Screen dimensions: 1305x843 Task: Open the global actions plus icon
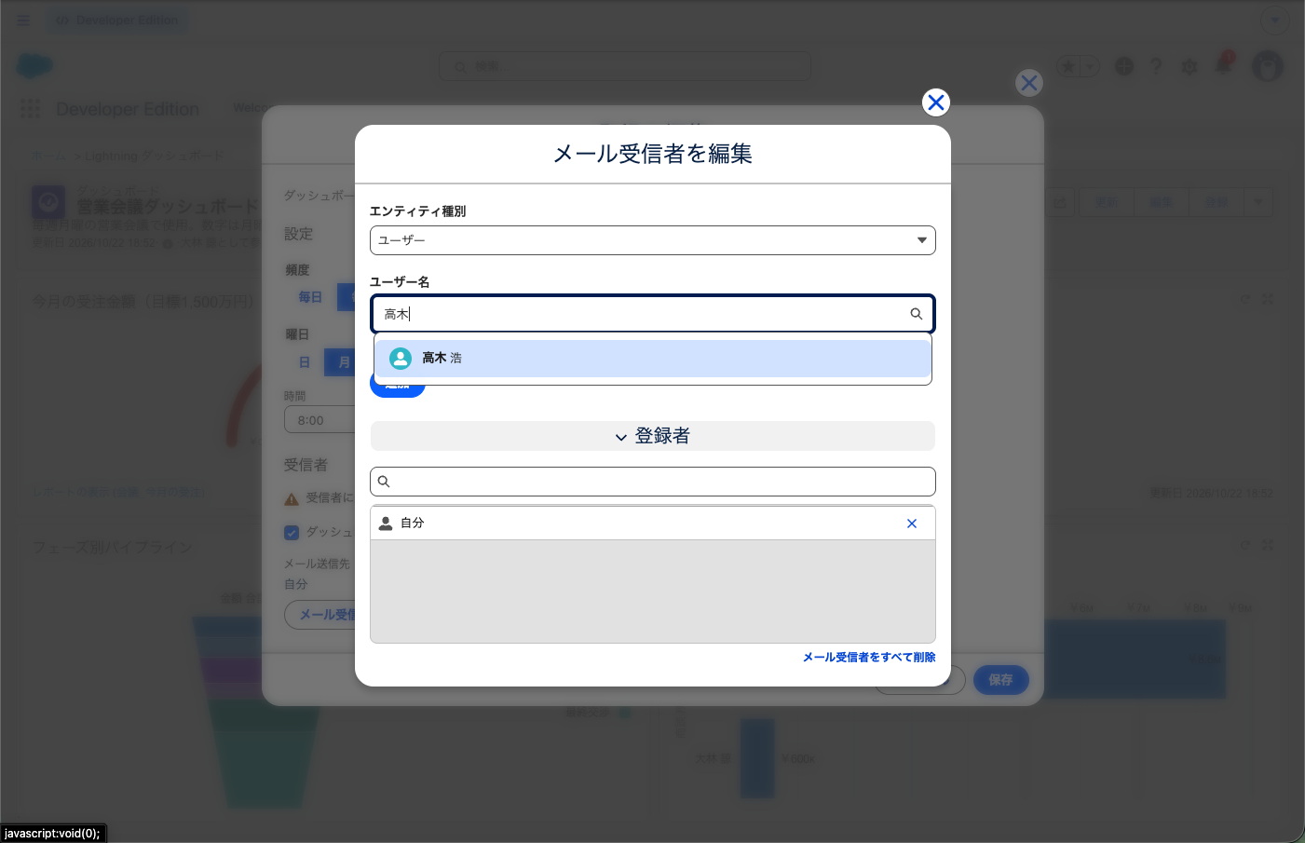tap(1124, 66)
